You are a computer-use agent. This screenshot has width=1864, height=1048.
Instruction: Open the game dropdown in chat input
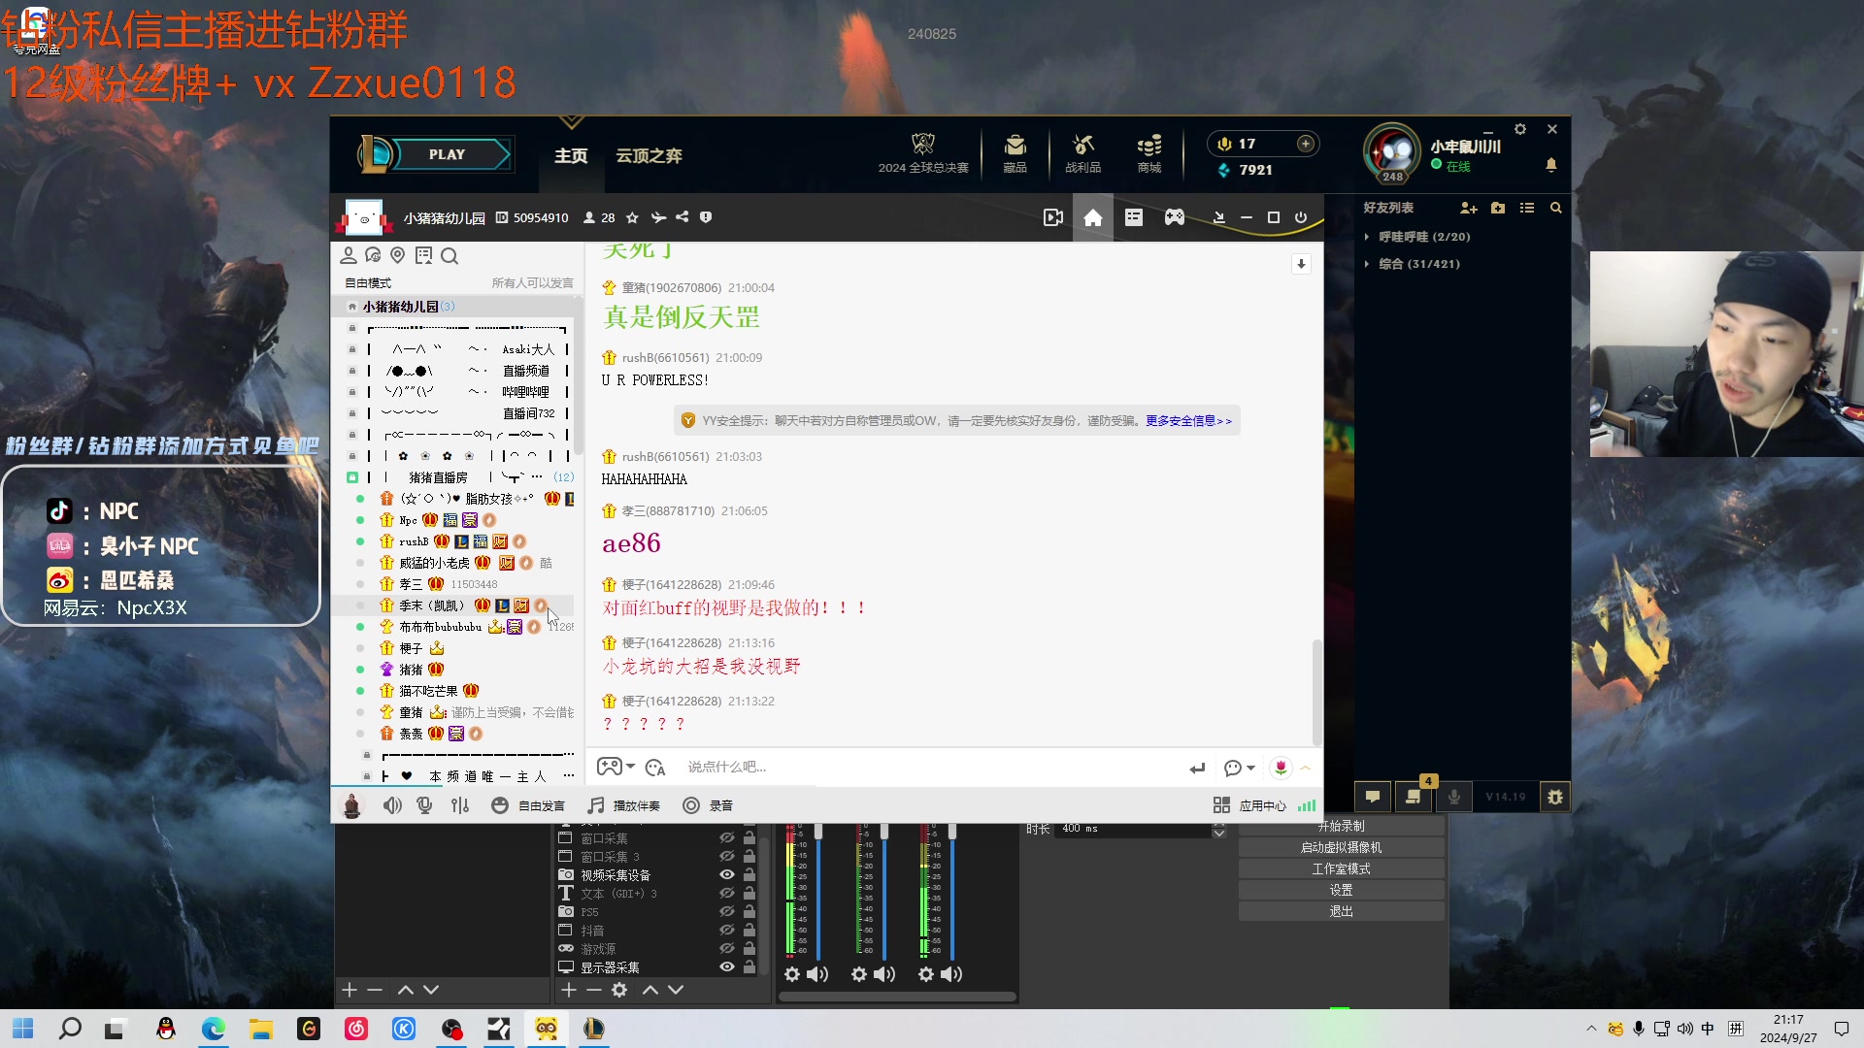(616, 767)
